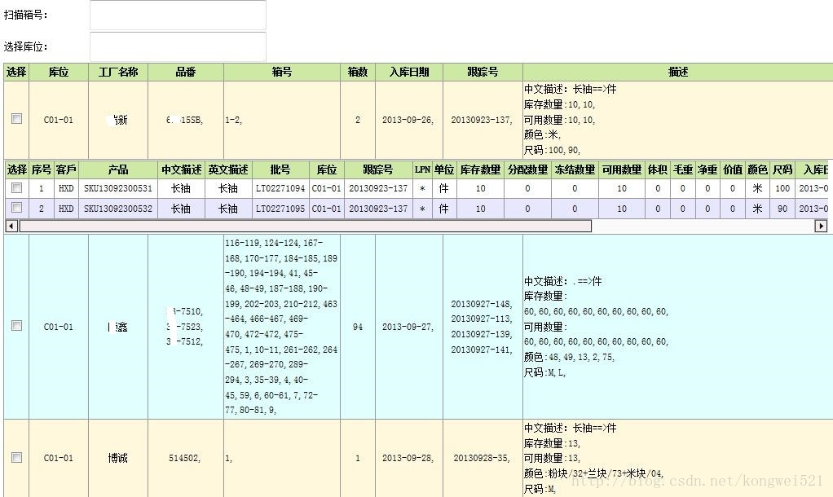Screen dimensions: 833x497
Task: Check the detail row for SKU13092300532
Action: [16, 208]
